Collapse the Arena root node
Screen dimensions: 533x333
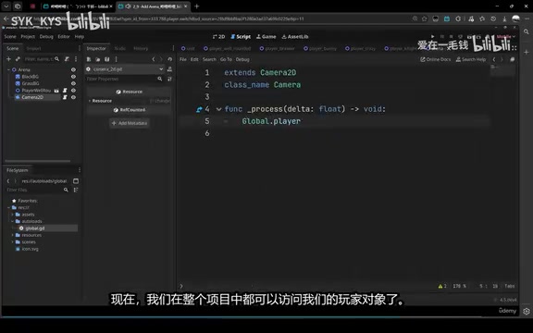(8, 69)
